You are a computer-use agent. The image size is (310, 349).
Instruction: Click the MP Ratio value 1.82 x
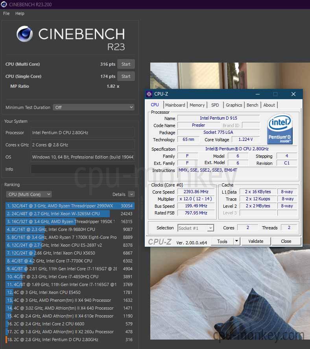[x=113, y=86]
